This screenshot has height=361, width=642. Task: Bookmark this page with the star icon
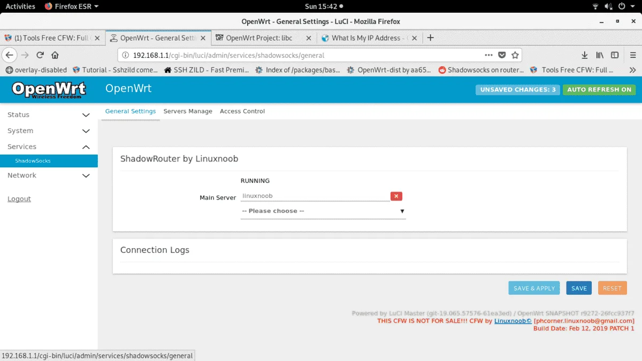click(x=515, y=55)
